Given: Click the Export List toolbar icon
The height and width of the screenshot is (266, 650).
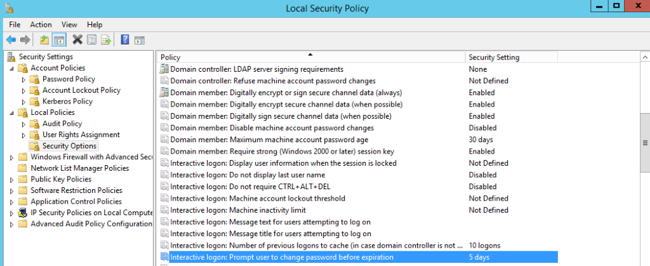Looking at the screenshot, I should coord(107,40).
